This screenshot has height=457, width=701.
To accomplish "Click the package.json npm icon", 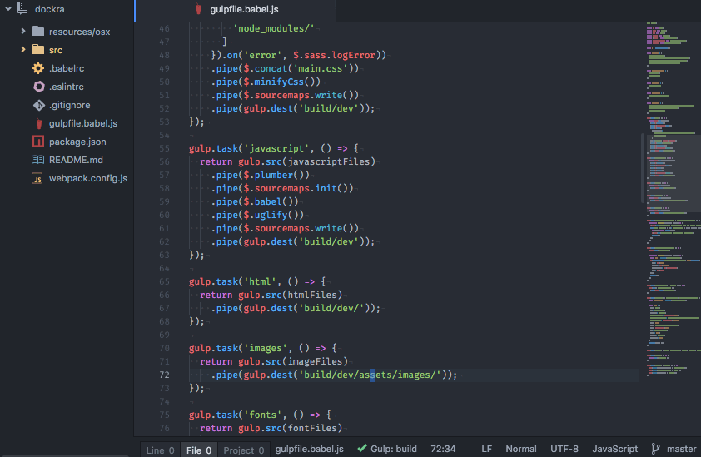I will click(x=38, y=142).
